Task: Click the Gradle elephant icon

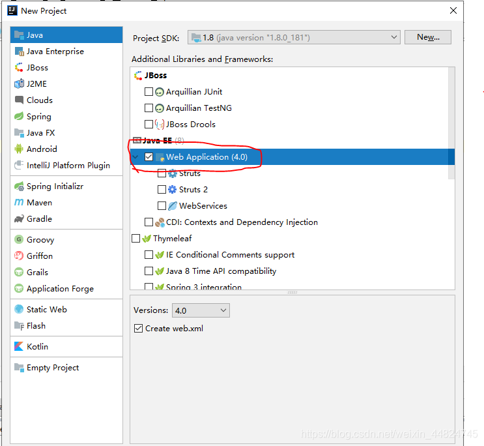Action: tap(19, 219)
